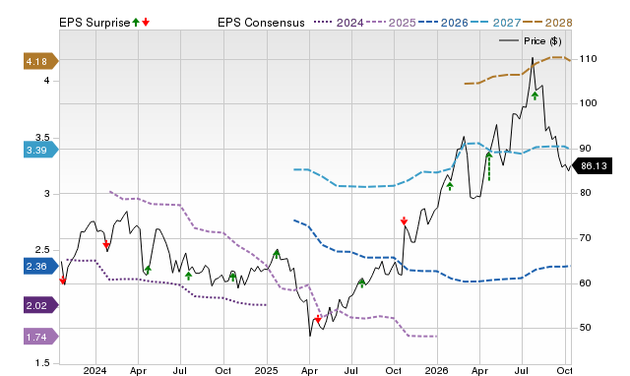Click the red surprise arrow at chart's left edge
The image size is (630, 376).
63,281
